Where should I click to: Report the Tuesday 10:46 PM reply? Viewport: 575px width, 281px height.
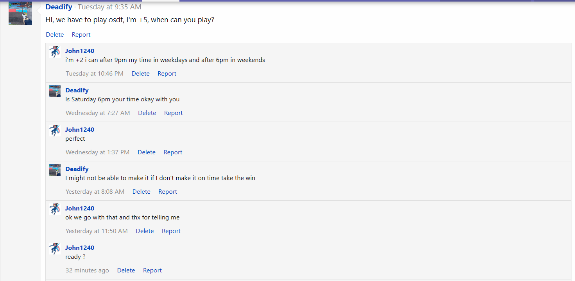(167, 74)
